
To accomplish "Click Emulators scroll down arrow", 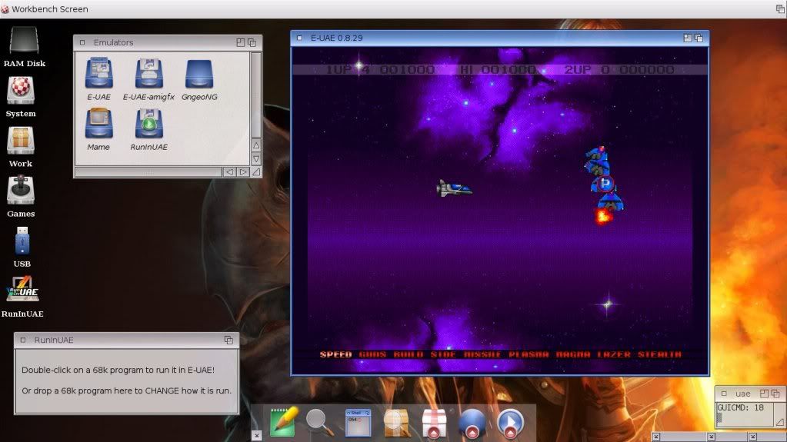I will [x=256, y=158].
